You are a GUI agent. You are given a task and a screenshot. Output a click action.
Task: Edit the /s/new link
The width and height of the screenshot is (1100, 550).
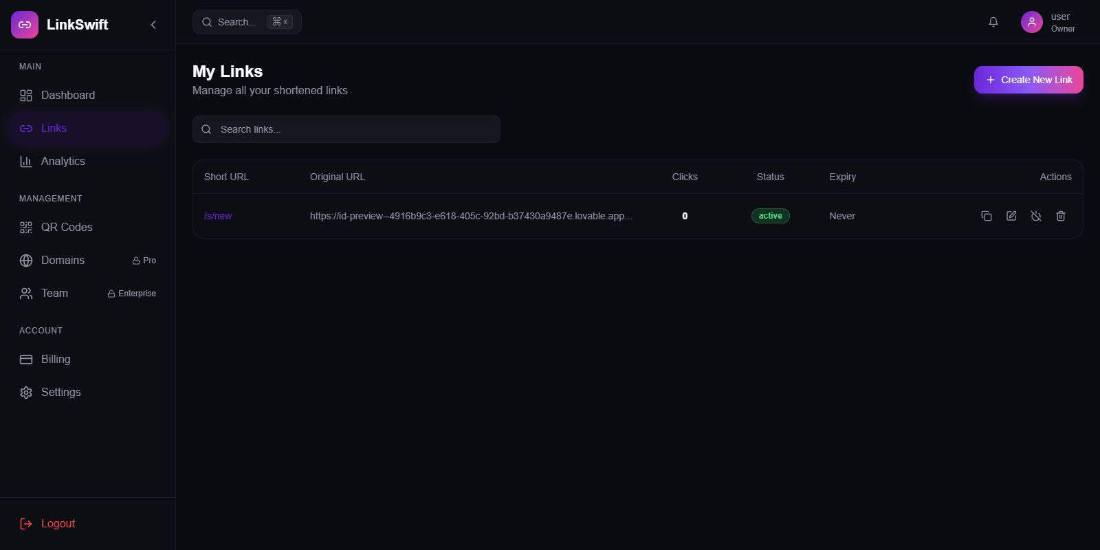click(1011, 216)
